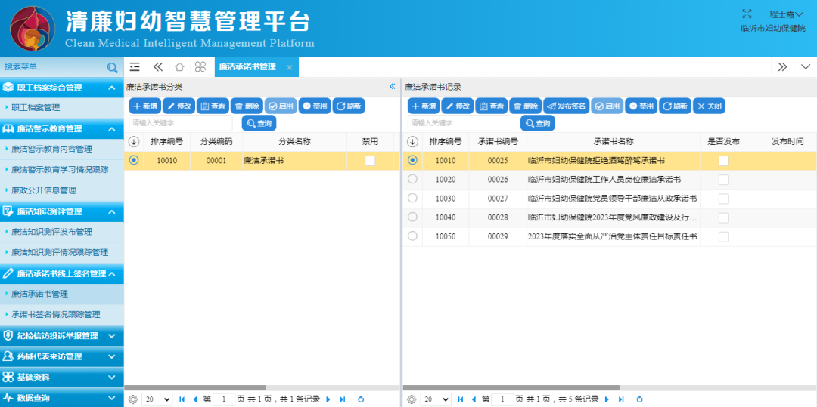817x407 pixels.
Task: Focus the 搜索菜单 search field
Action: tap(53, 67)
